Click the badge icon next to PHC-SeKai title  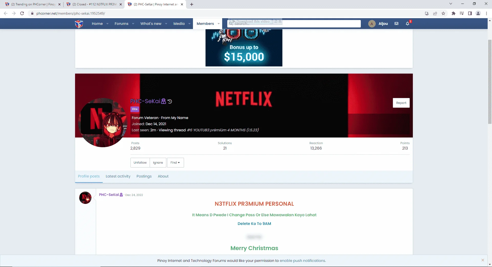coord(163,101)
